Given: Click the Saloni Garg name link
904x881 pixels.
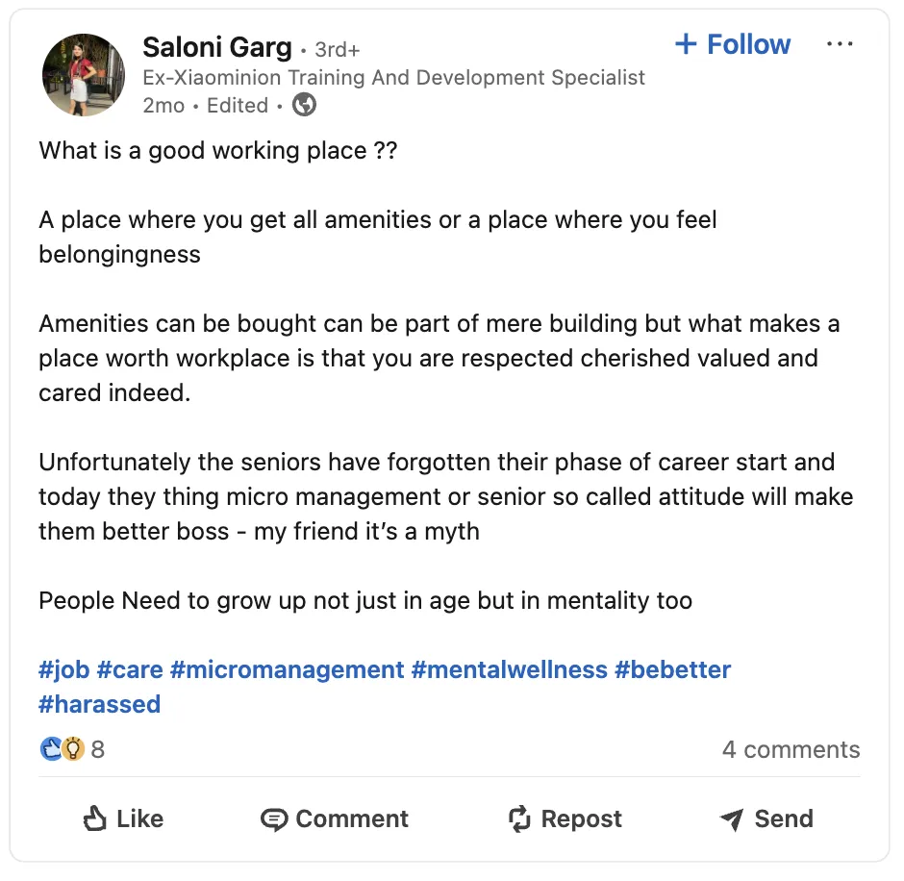Looking at the screenshot, I should [x=217, y=47].
